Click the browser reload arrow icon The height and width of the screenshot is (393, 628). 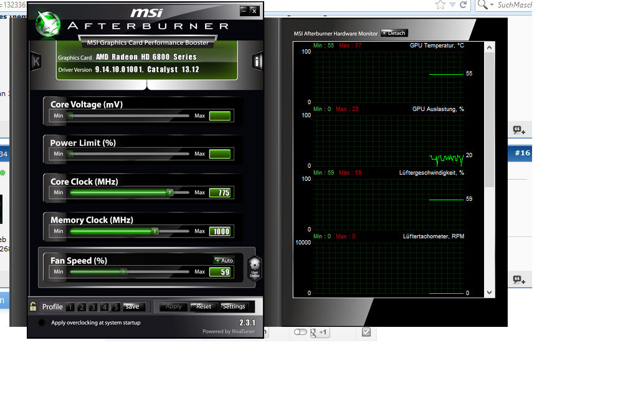pos(464,5)
